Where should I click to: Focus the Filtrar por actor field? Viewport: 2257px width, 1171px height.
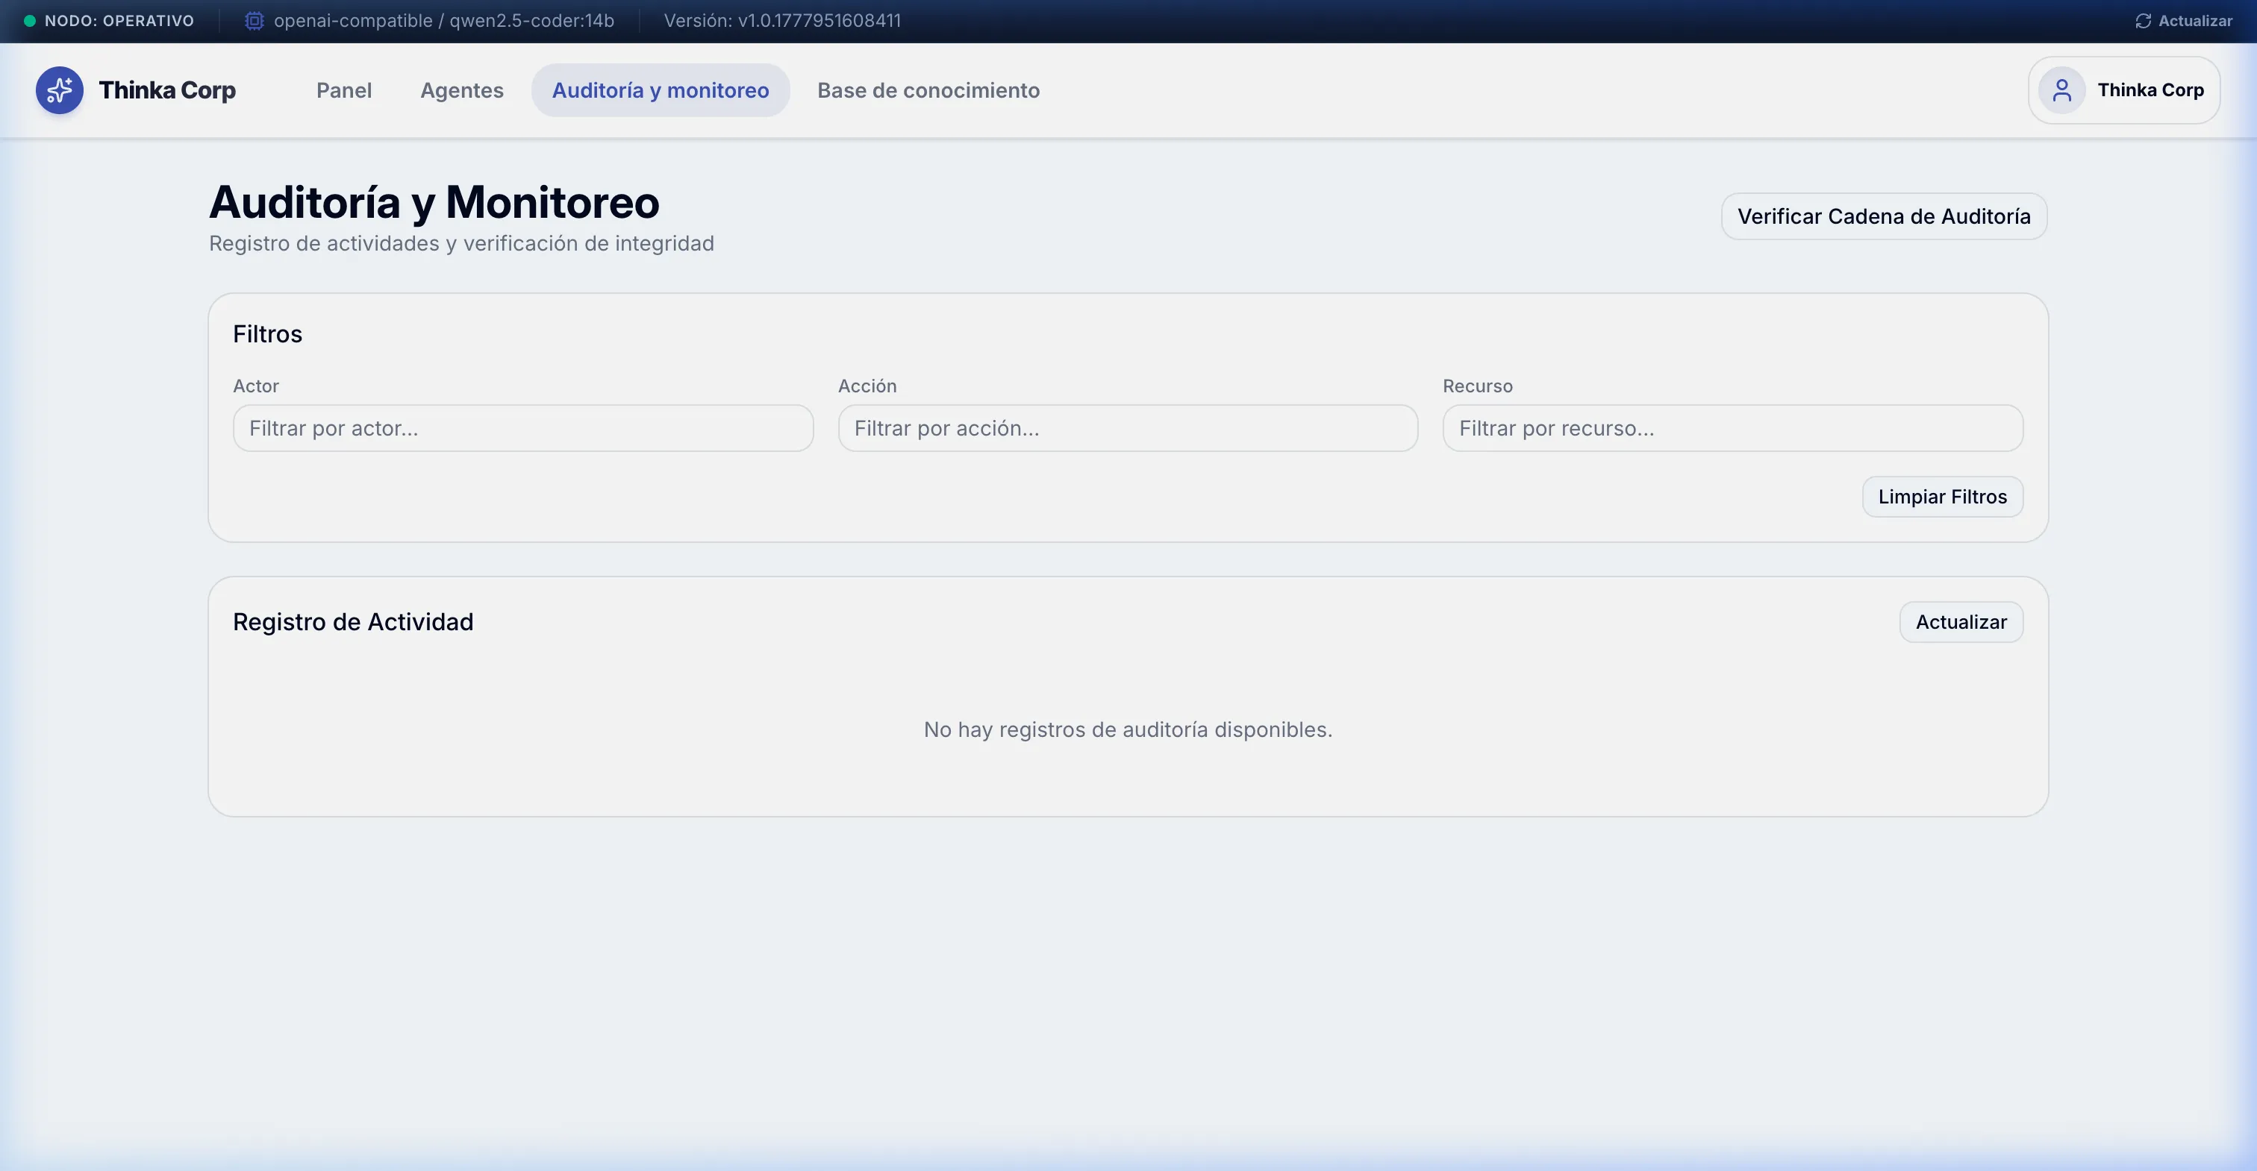pyautogui.click(x=523, y=428)
